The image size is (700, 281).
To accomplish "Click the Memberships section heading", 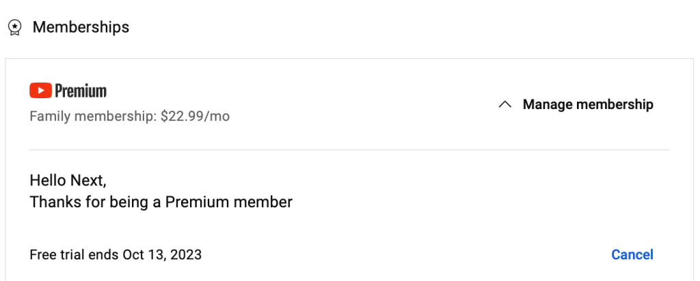I will pos(81,27).
